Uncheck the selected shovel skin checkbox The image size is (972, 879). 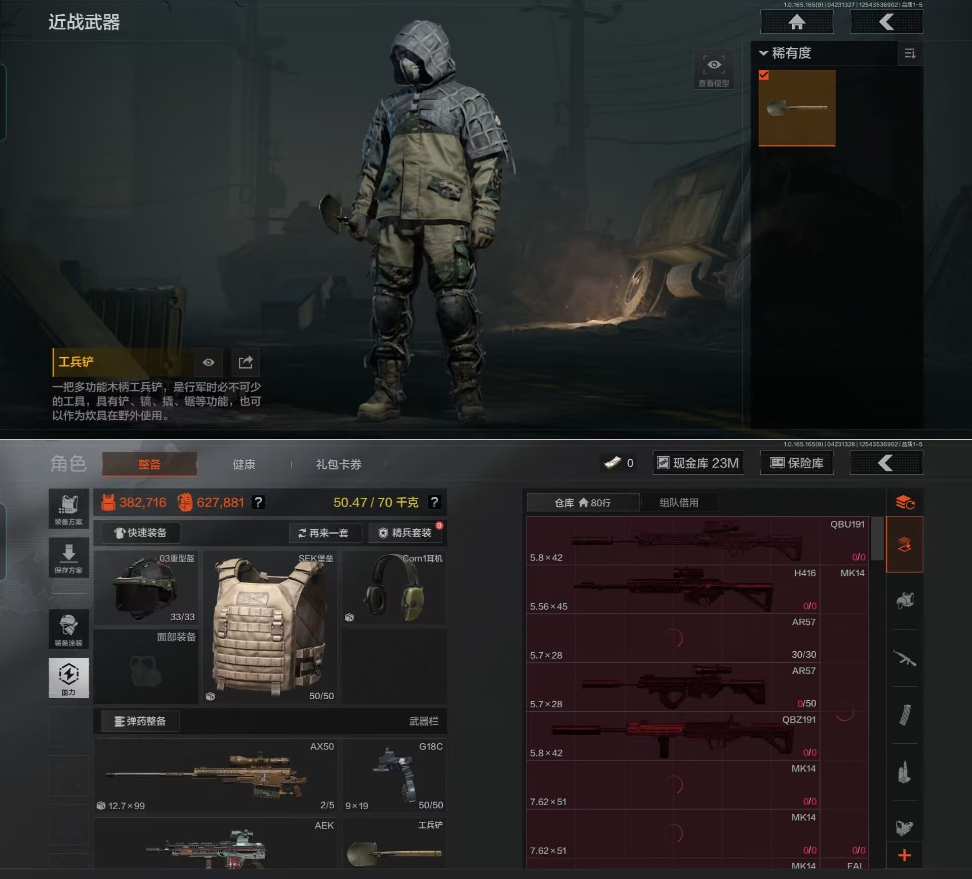click(x=764, y=75)
